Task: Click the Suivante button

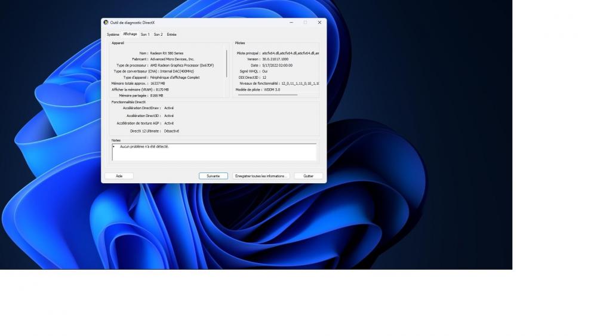Action: point(213,176)
